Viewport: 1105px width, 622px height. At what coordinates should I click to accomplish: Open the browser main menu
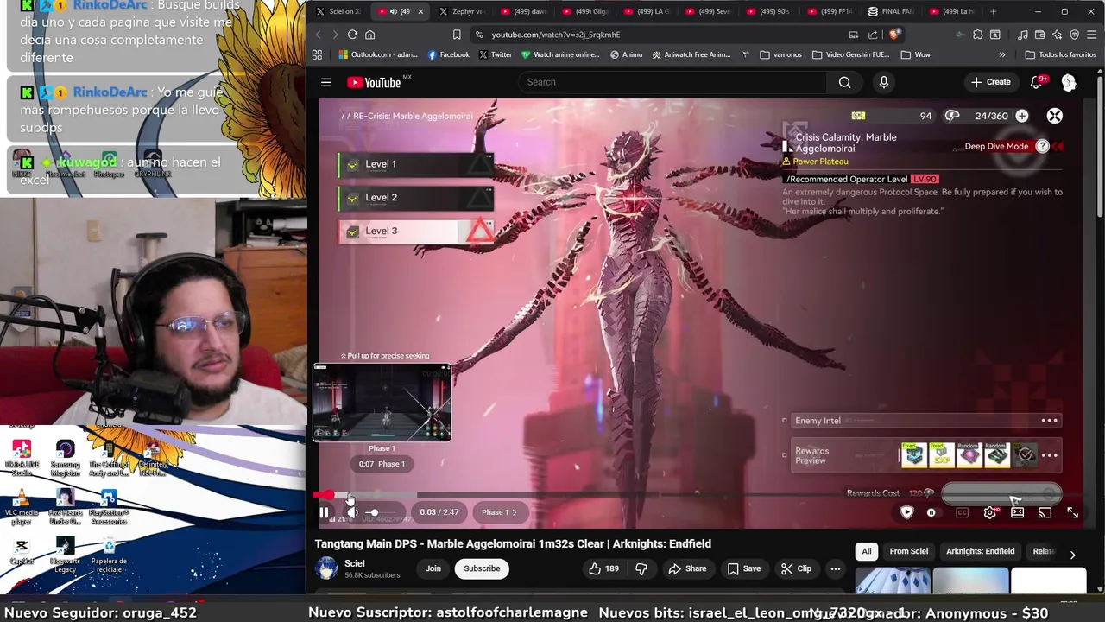1092,35
